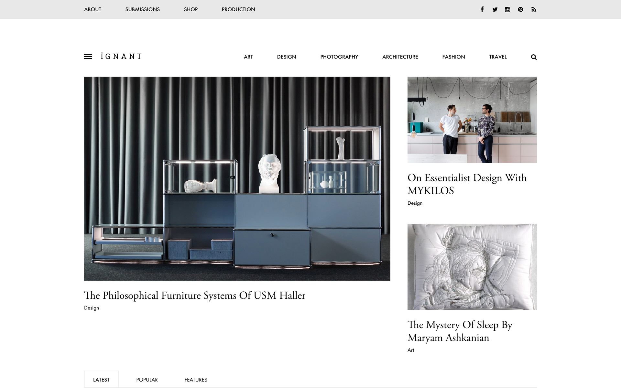Select the Architecture category
Image resolution: width=621 pixels, height=388 pixels.
point(400,57)
